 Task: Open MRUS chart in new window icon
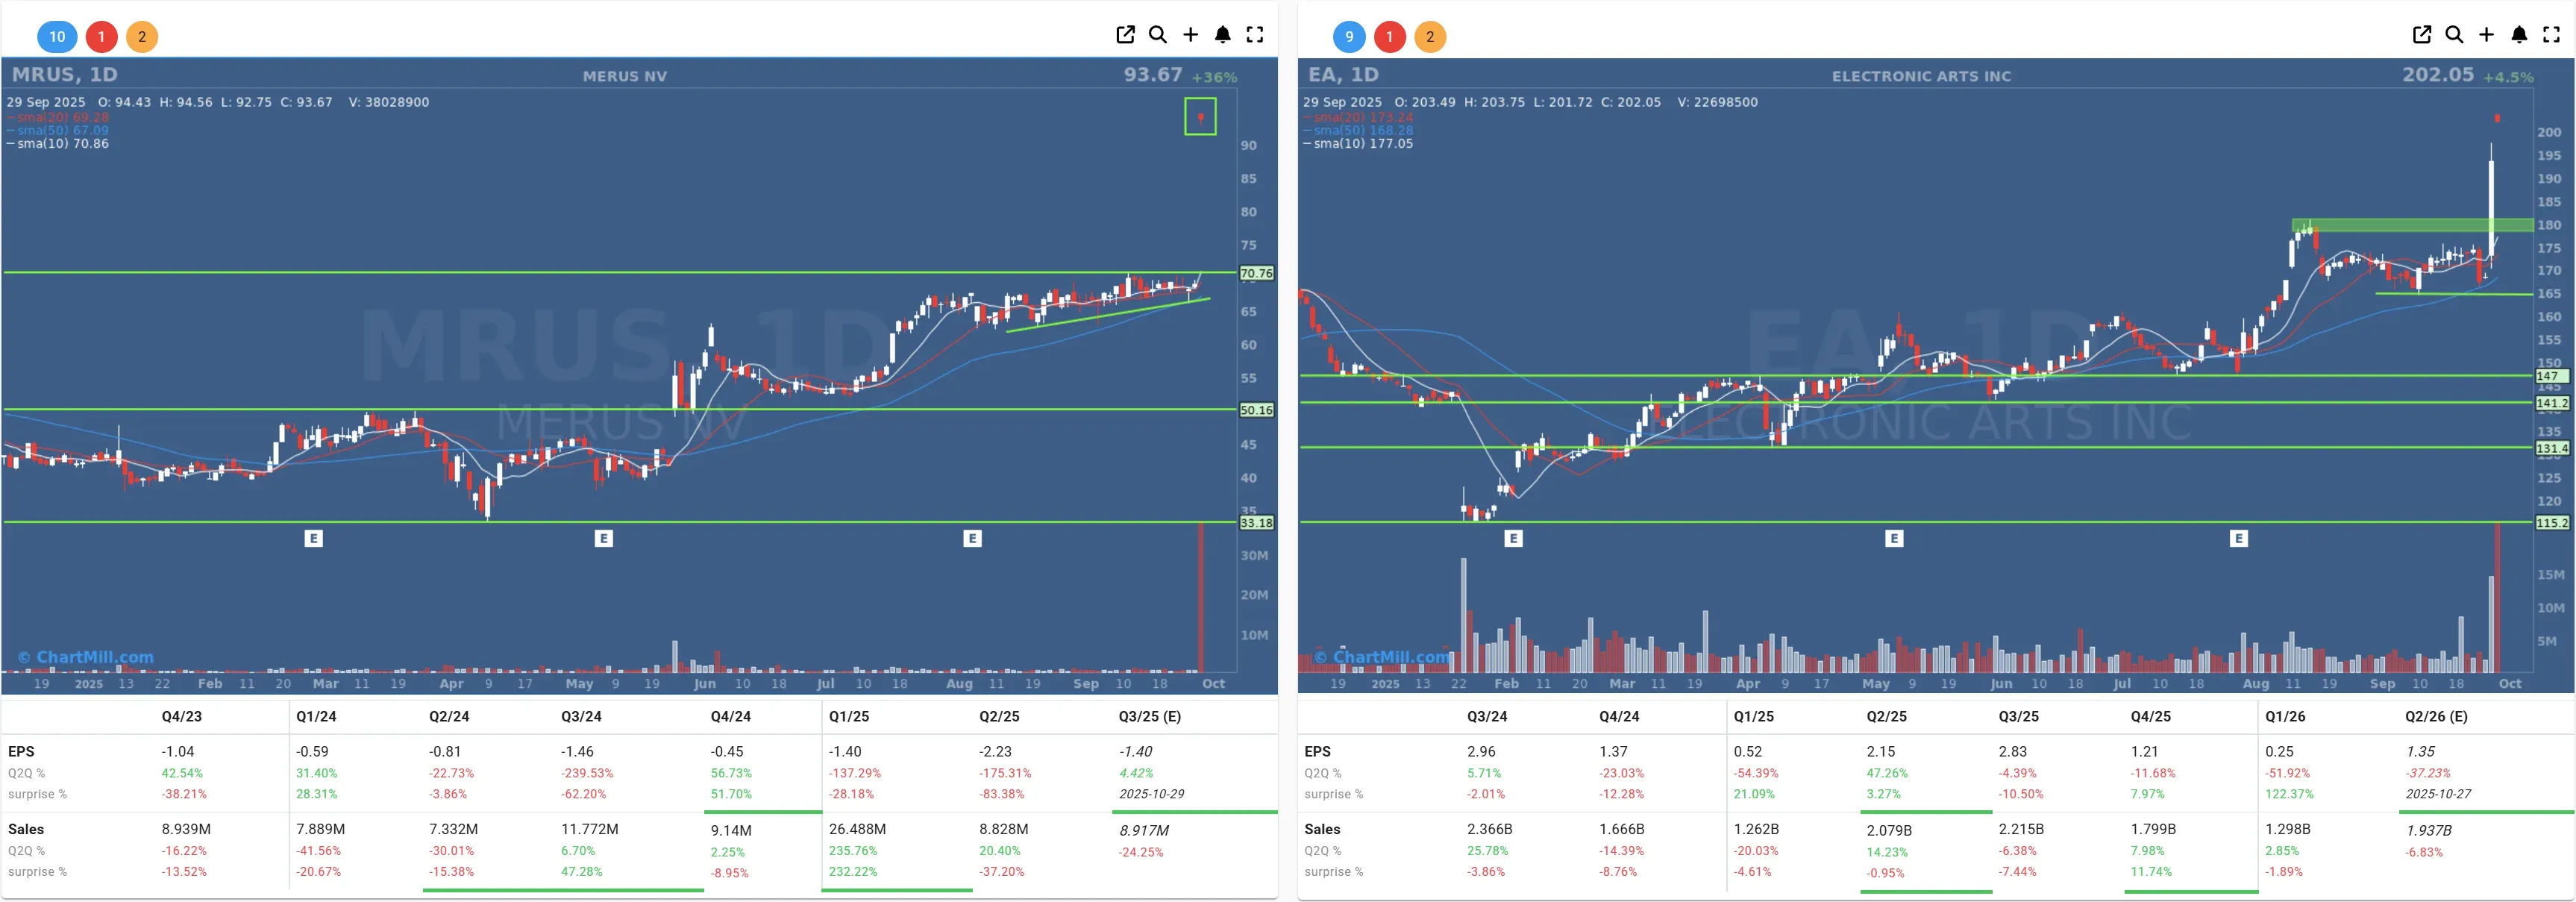pyautogui.click(x=1125, y=35)
